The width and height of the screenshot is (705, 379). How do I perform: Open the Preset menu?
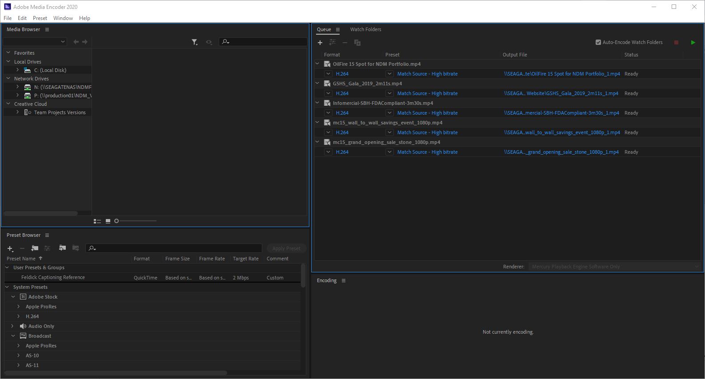(40, 18)
